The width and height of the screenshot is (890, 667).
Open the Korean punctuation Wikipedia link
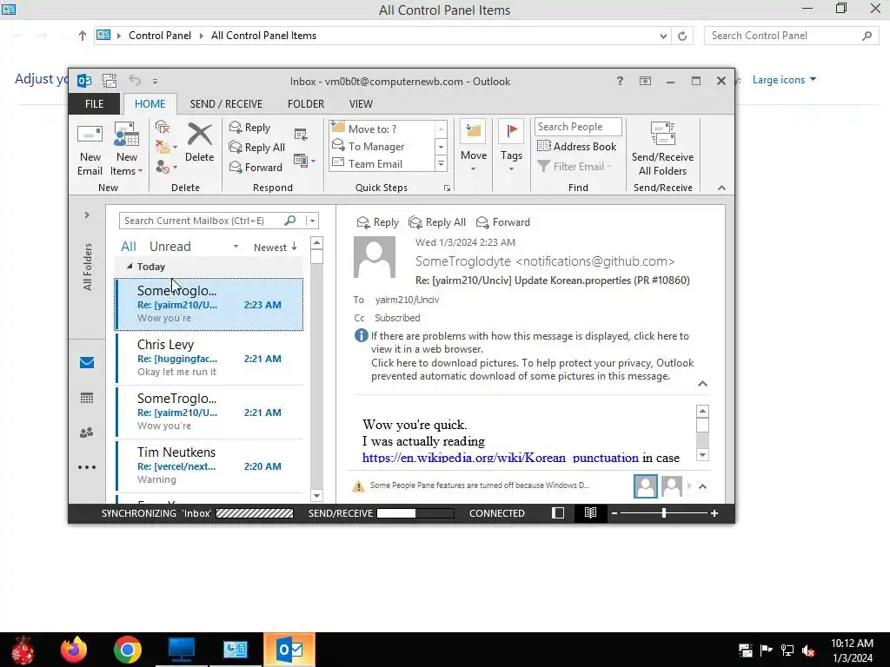(x=500, y=458)
